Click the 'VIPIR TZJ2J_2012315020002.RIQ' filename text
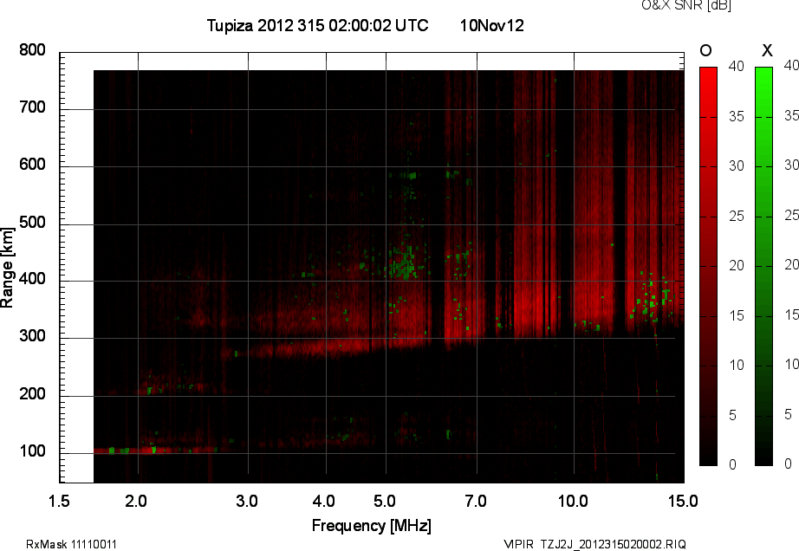Image resolution: width=799 pixels, height=551 pixels. point(594,544)
